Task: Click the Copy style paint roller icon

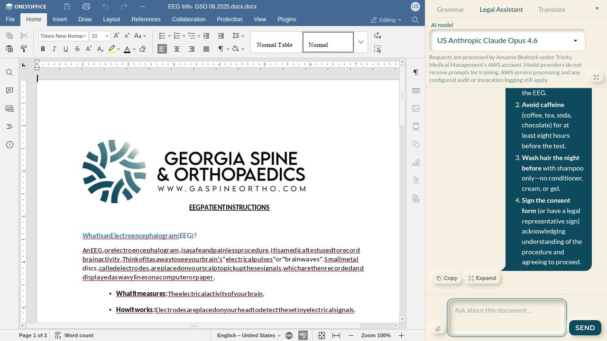Action: coord(24,49)
